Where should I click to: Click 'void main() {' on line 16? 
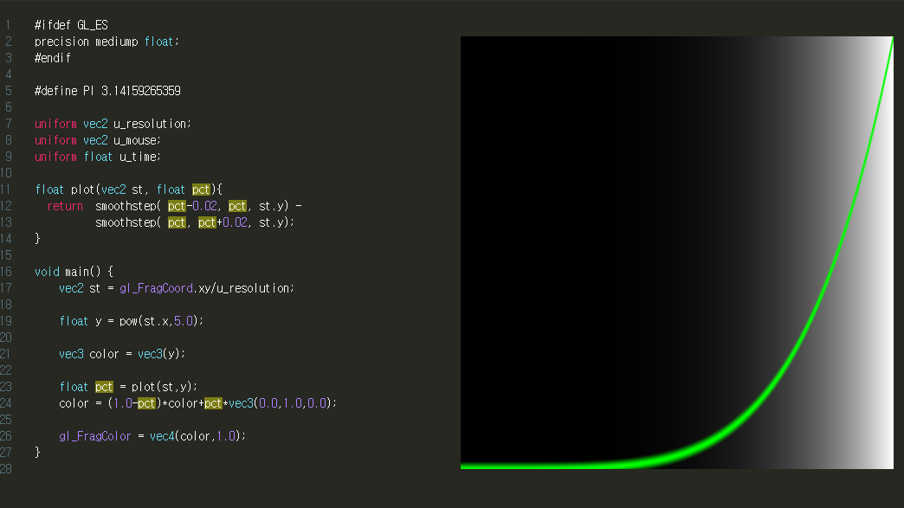[x=74, y=271]
